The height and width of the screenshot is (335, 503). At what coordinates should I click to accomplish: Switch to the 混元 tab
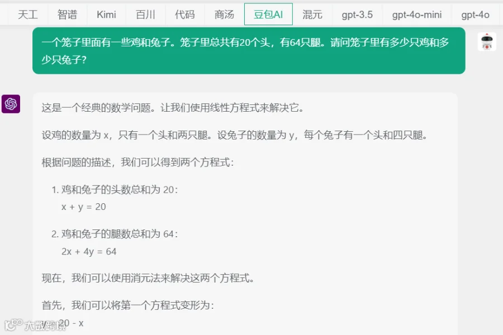pos(312,15)
